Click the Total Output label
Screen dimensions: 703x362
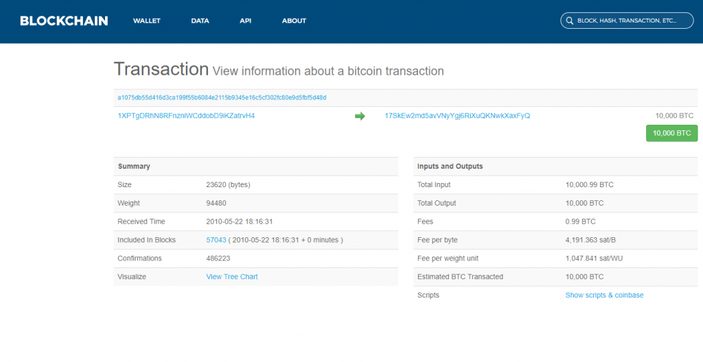coord(437,203)
